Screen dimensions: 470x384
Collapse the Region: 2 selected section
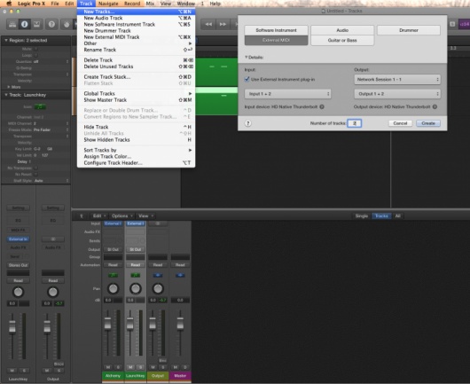(x=5, y=40)
